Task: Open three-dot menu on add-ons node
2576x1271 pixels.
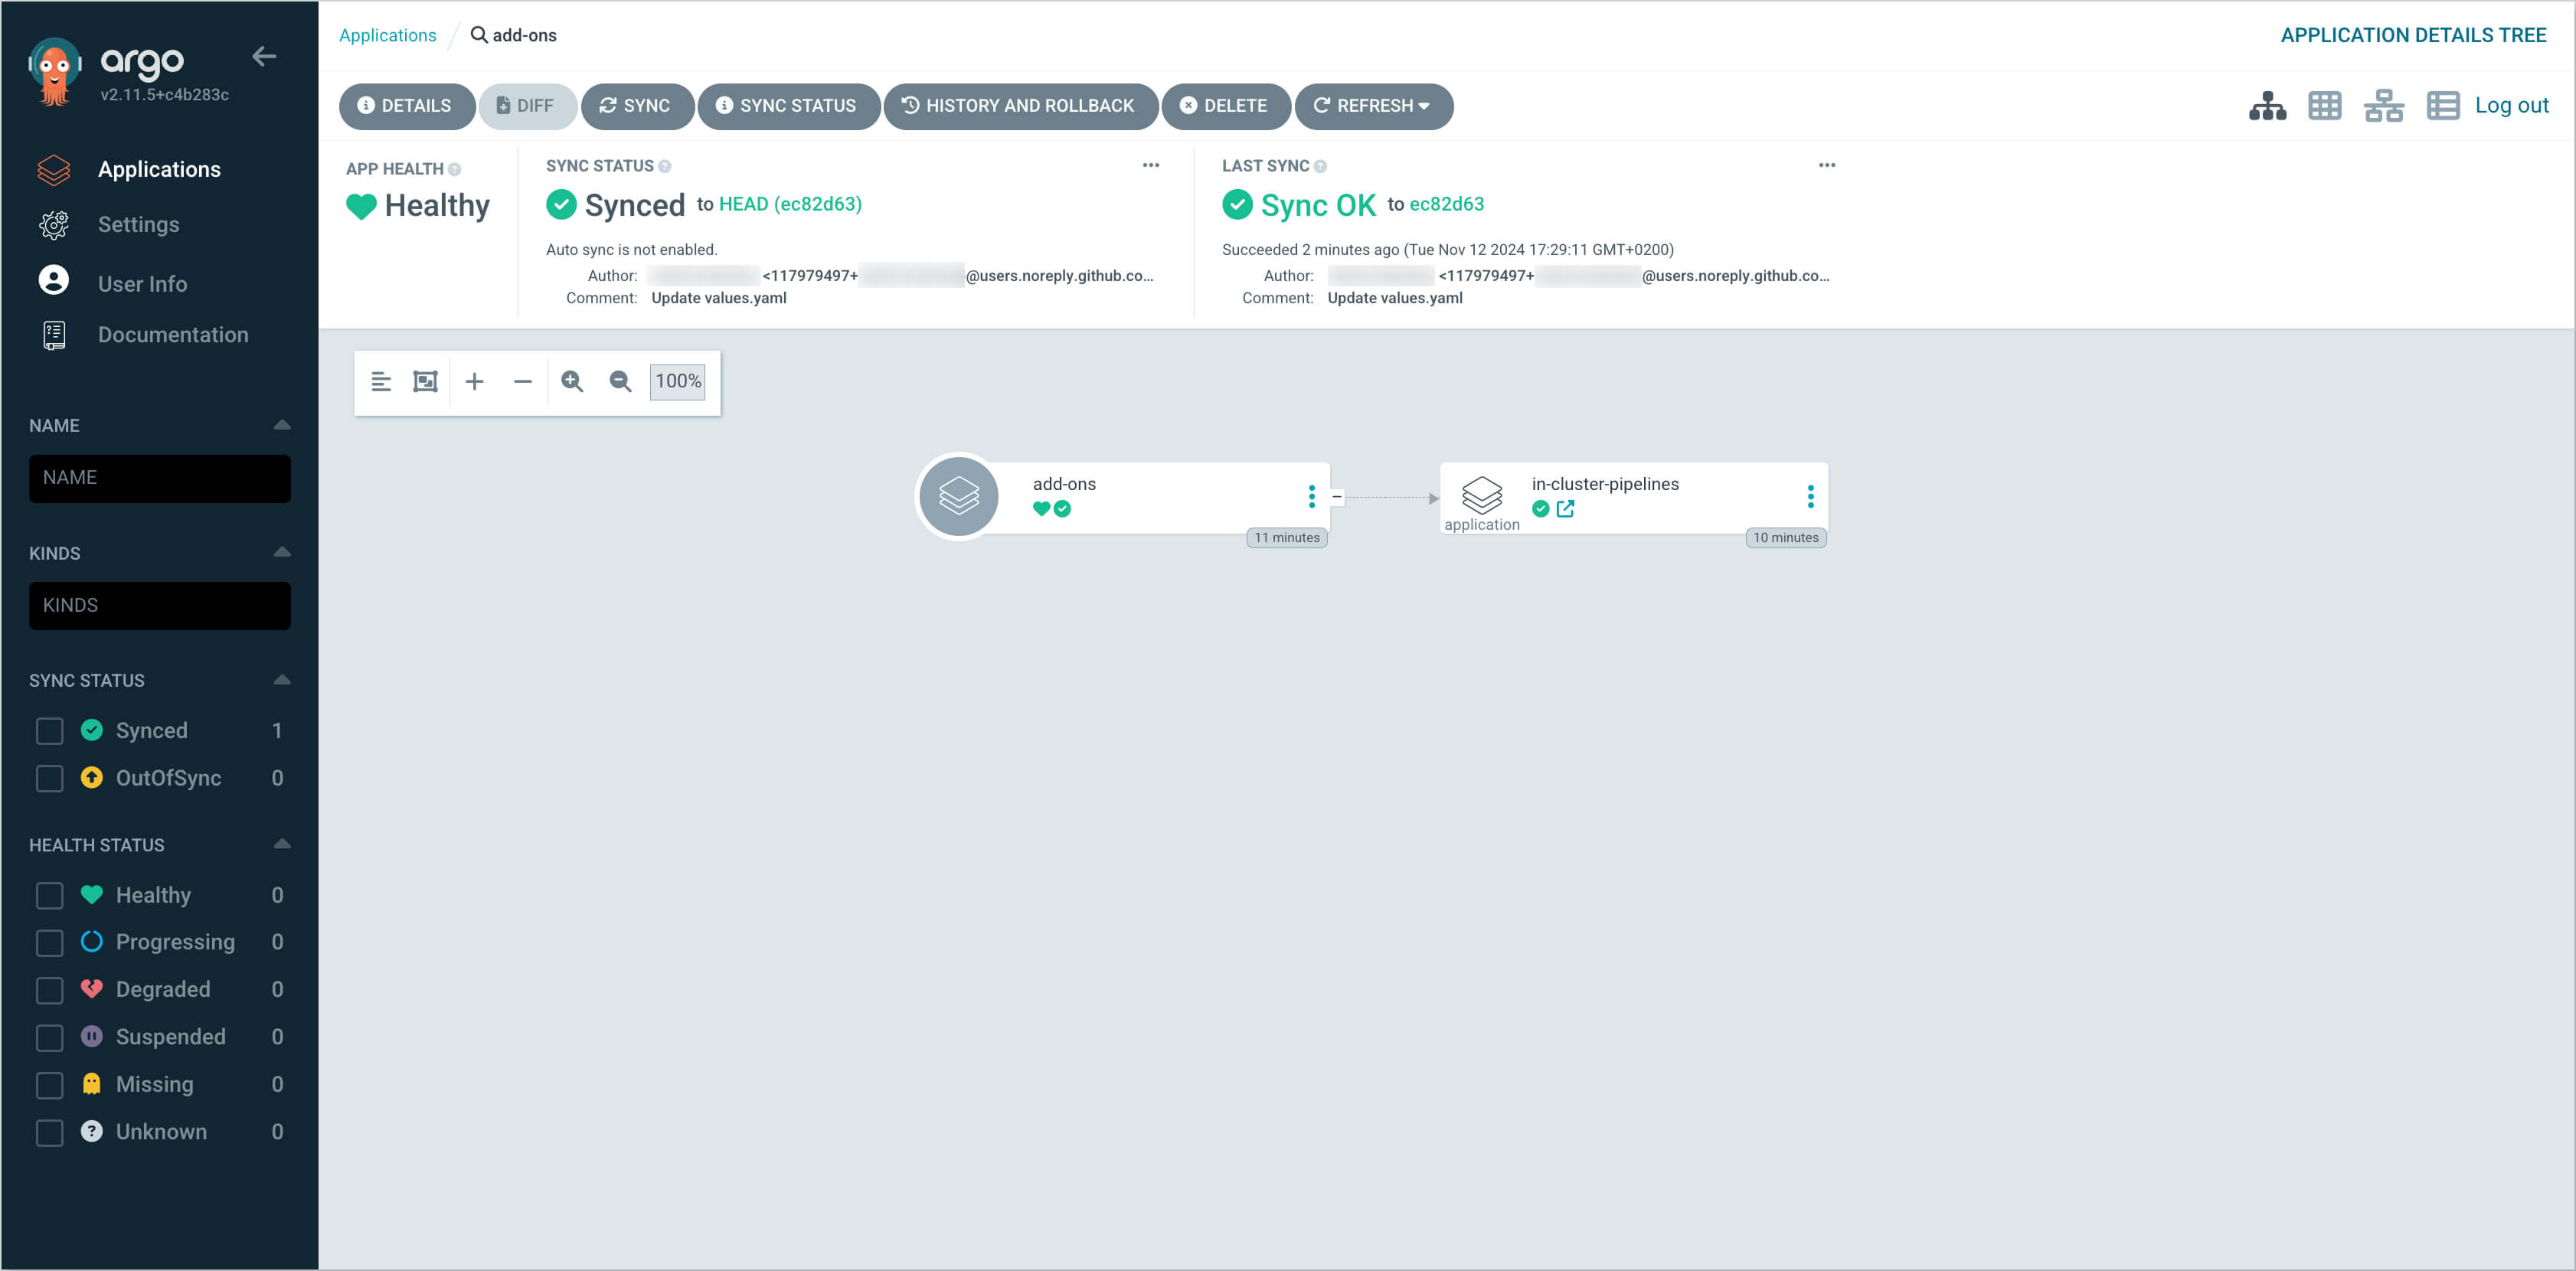Action: [1311, 496]
